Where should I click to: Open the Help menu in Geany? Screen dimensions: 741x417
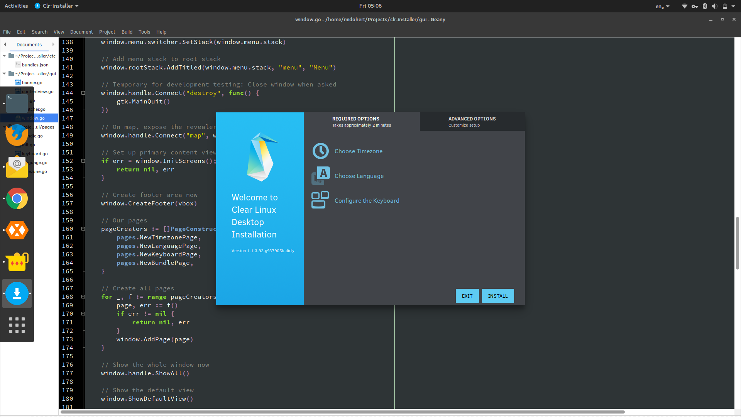pos(161,32)
